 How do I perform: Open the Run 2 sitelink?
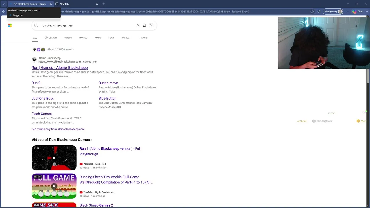pos(36,83)
